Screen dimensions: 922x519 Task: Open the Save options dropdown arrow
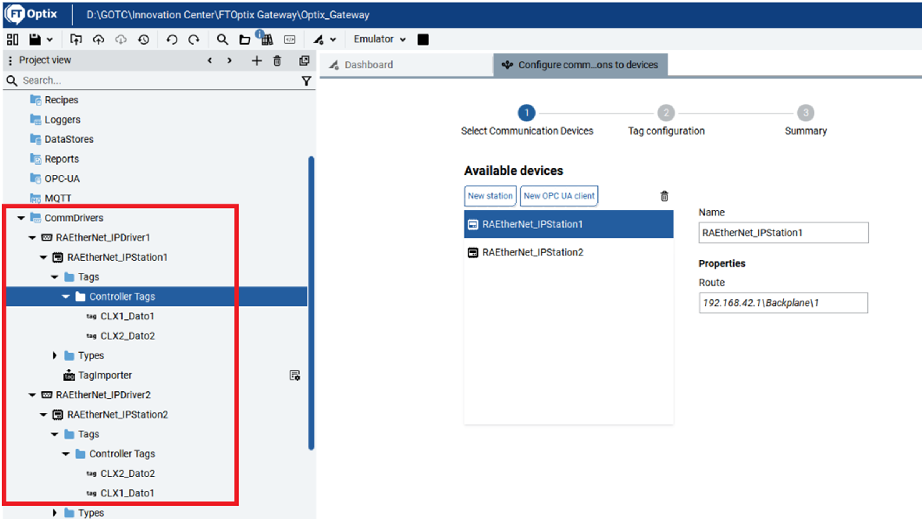(50, 39)
